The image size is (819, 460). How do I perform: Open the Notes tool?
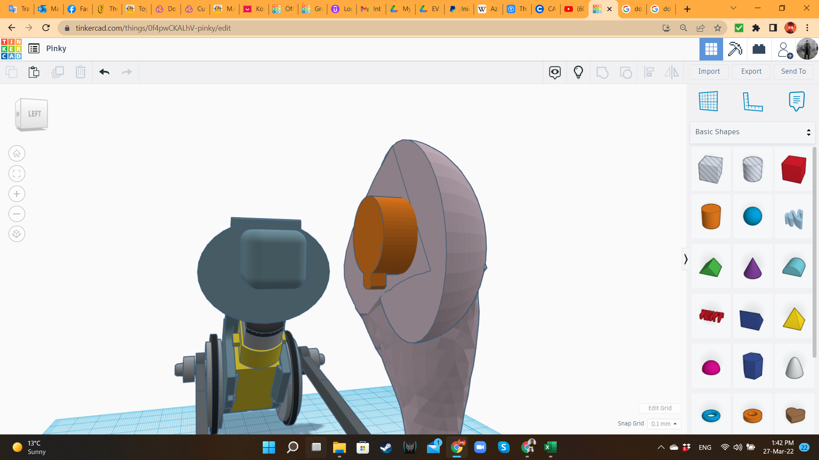click(796, 101)
